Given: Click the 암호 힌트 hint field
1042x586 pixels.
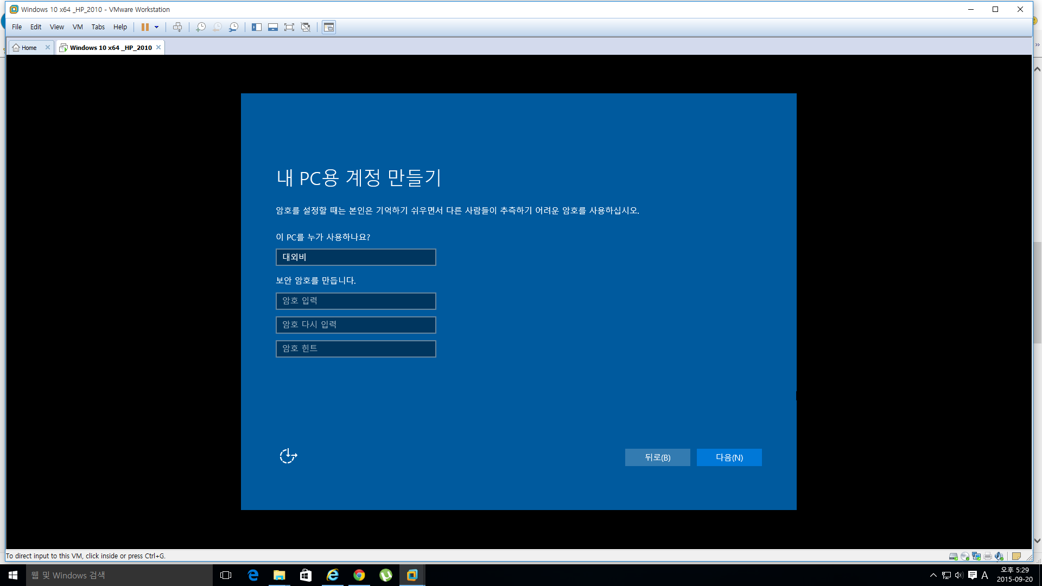Looking at the screenshot, I should click(356, 349).
